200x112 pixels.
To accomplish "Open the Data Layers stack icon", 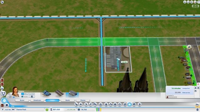I will pos(197,110).
